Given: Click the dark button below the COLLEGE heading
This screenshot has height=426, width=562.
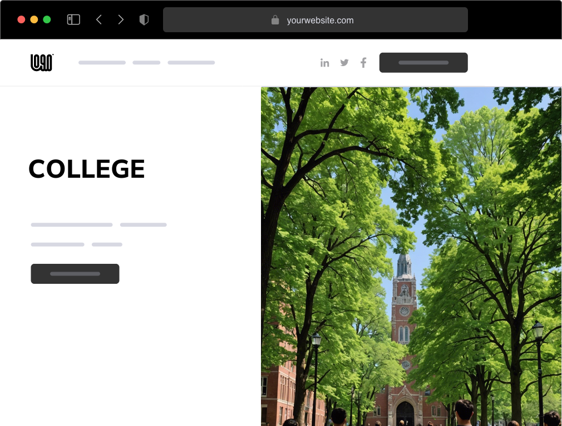Looking at the screenshot, I should click(x=75, y=273).
